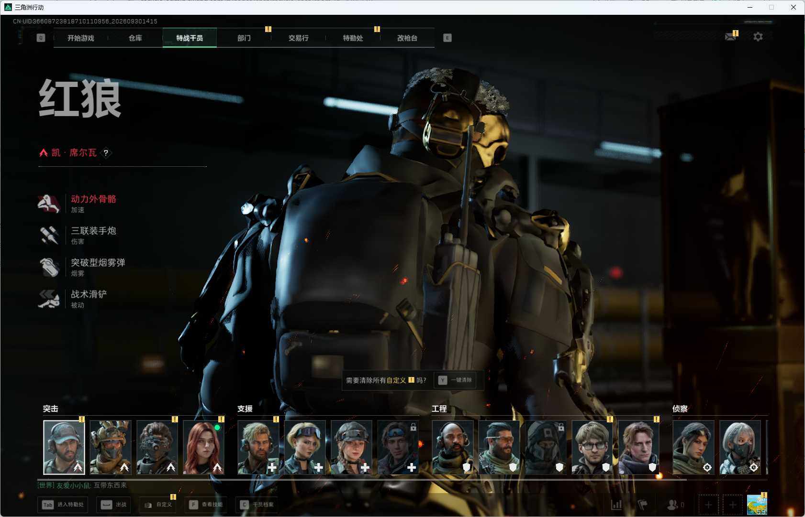
Task: Select the capped bearded assault operator portrait
Action: click(64, 447)
